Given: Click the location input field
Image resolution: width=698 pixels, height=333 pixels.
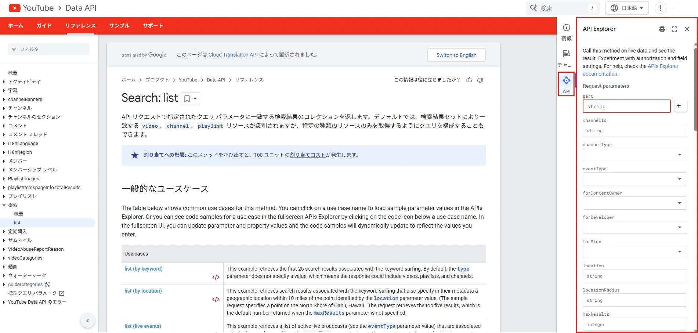Looking at the screenshot, I should pos(634,276).
